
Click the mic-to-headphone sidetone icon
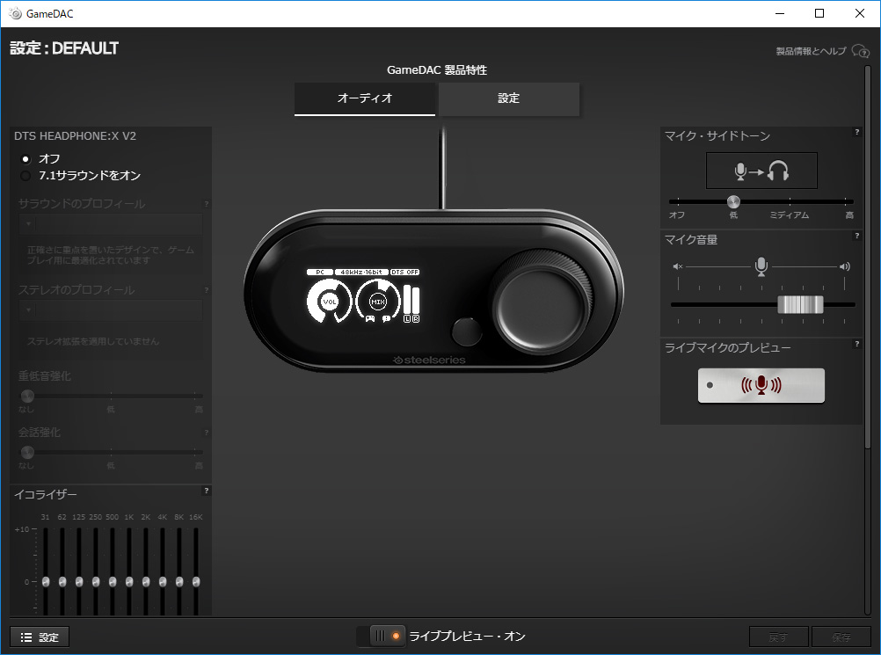coord(761,171)
